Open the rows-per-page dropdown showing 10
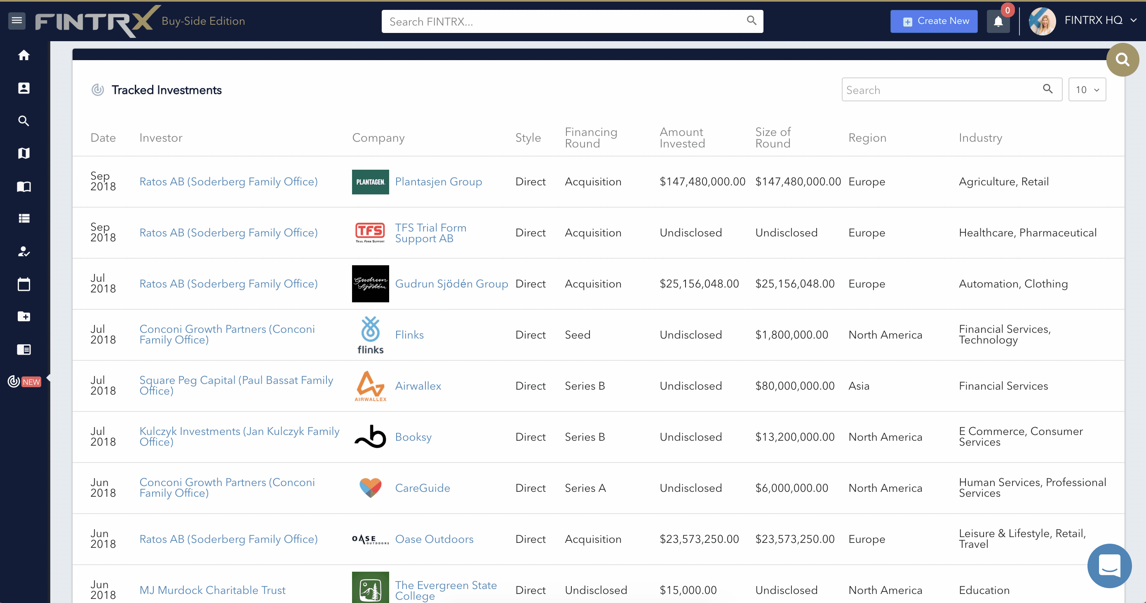The width and height of the screenshot is (1146, 603). point(1087,90)
